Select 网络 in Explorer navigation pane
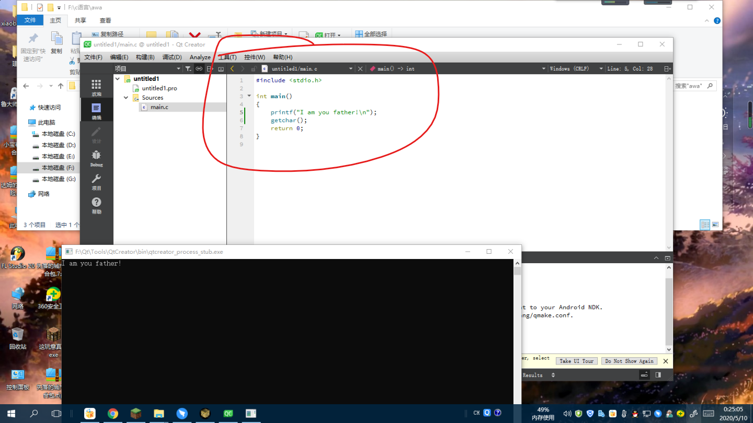Screen dimensions: 753x423 click(x=39, y=194)
